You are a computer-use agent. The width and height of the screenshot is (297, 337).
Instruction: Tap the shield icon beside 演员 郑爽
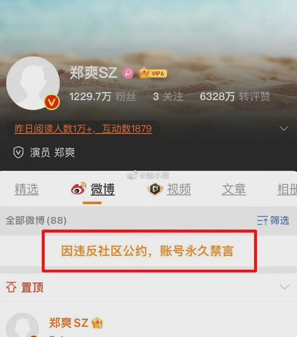point(18,152)
